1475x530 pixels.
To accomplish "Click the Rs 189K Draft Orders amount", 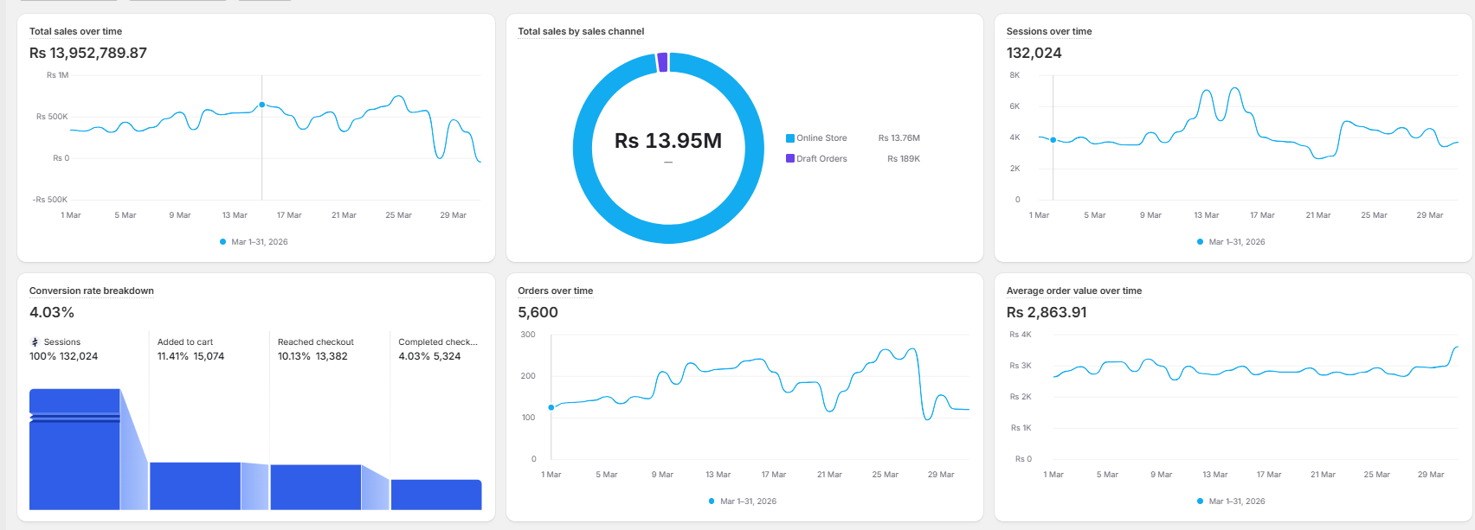I will pos(904,159).
